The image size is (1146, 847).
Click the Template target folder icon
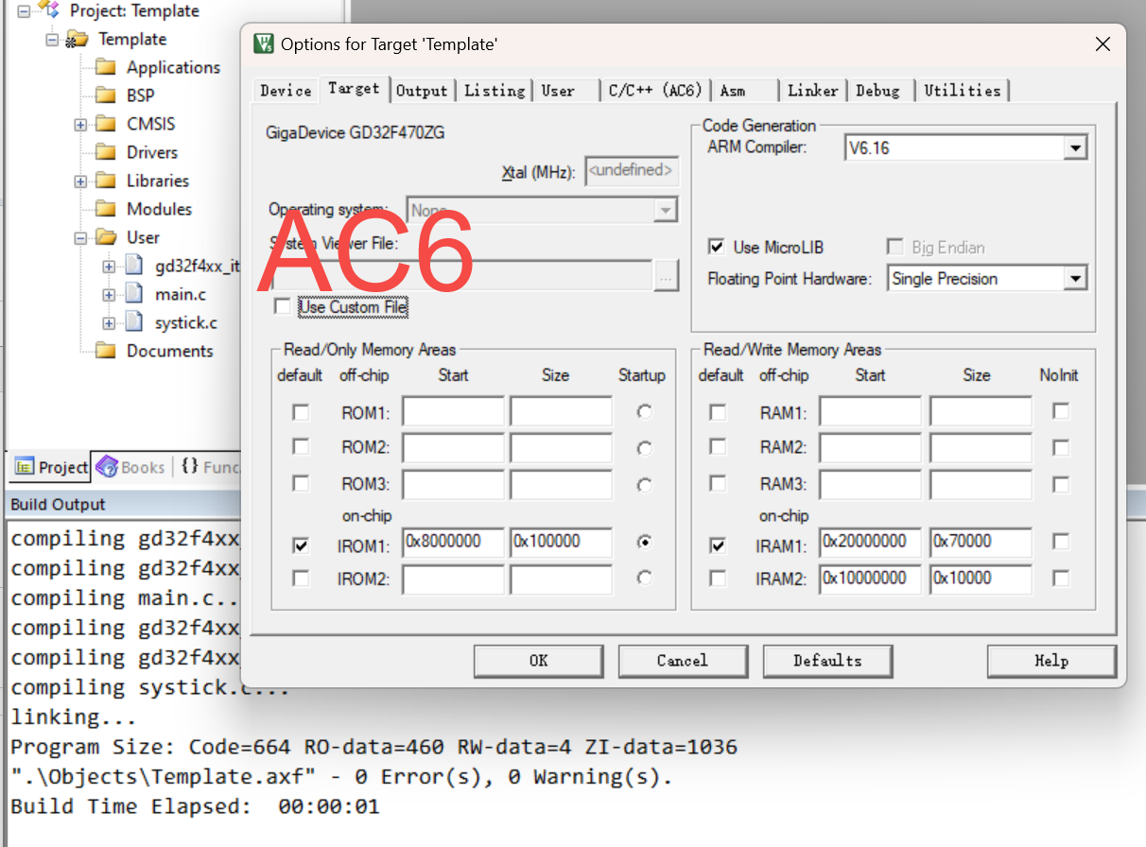tap(78, 39)
